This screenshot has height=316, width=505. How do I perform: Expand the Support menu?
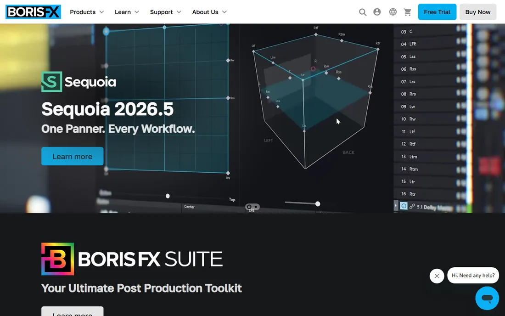tap(166, 12)
